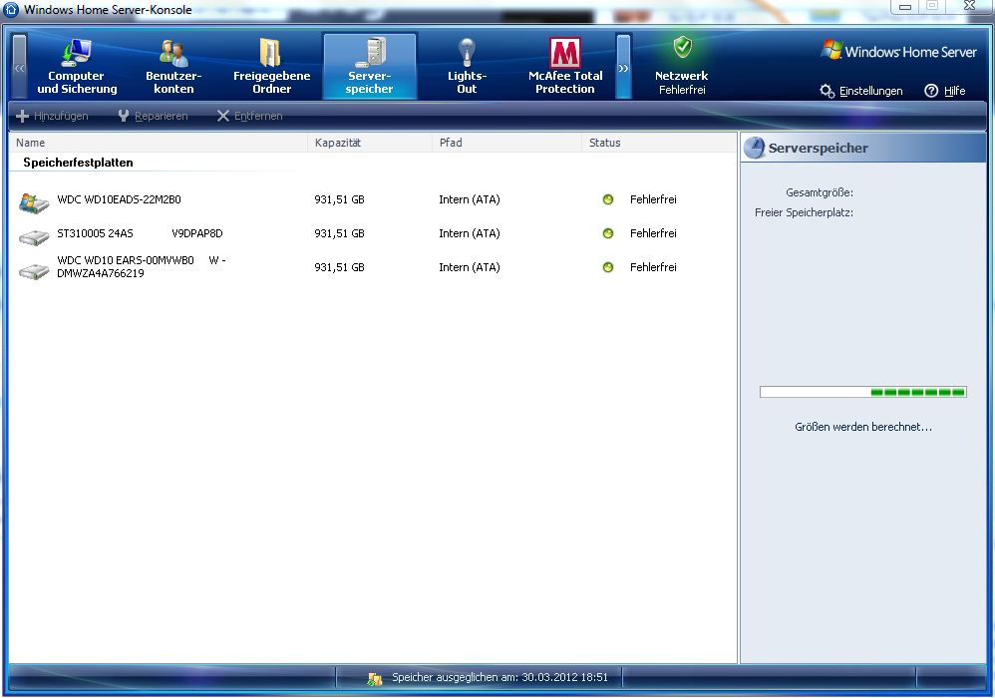Click the green status dot for WD10 EARS

click(x=608, y=267)
